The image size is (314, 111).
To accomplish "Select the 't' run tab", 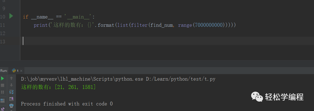I will tap(18, 71).
